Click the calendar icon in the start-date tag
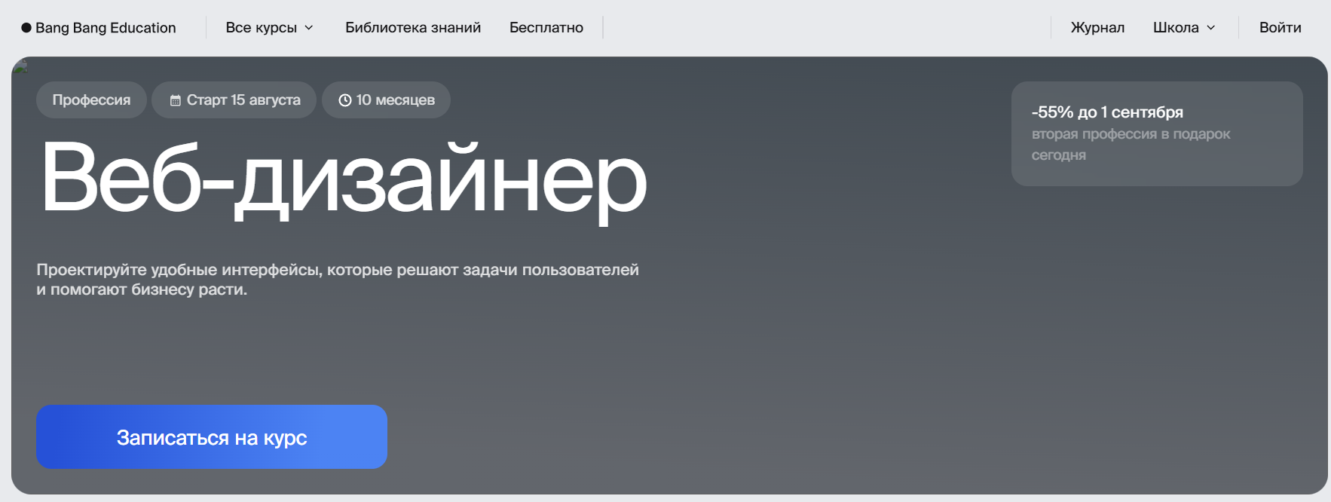The height and width of the screenshot is (502, 1331). (176, 100)
